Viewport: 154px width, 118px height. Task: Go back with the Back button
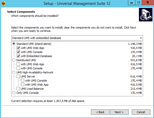coord(100,112)
